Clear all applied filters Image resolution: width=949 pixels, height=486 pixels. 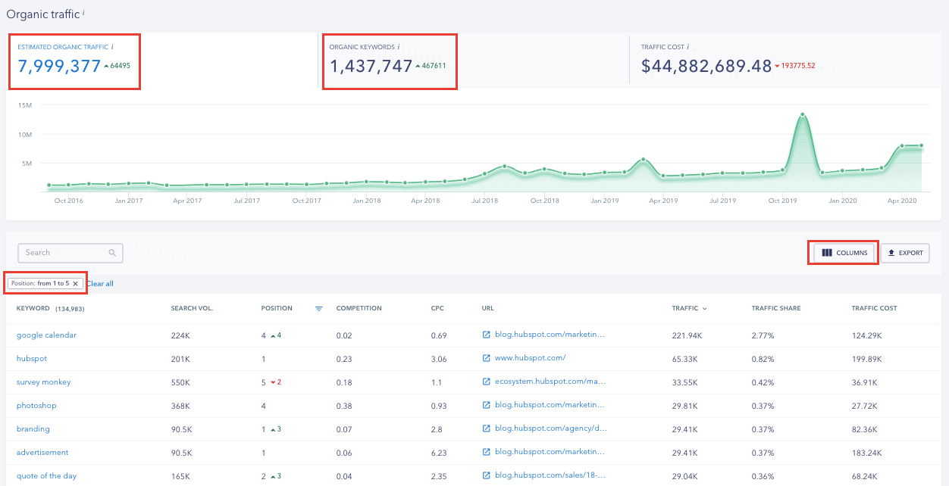pyautogui.click(x=100, y=284)
